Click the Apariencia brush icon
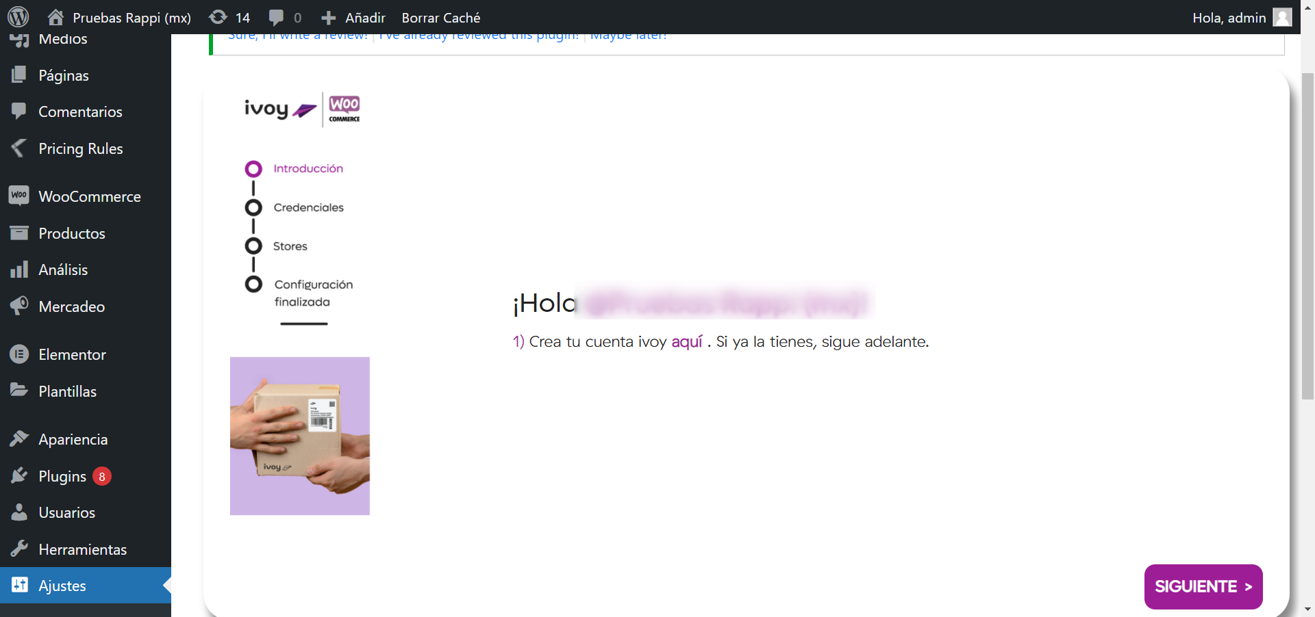The height and width of the screenshot is (617, 1315). (x=19, y=438)
